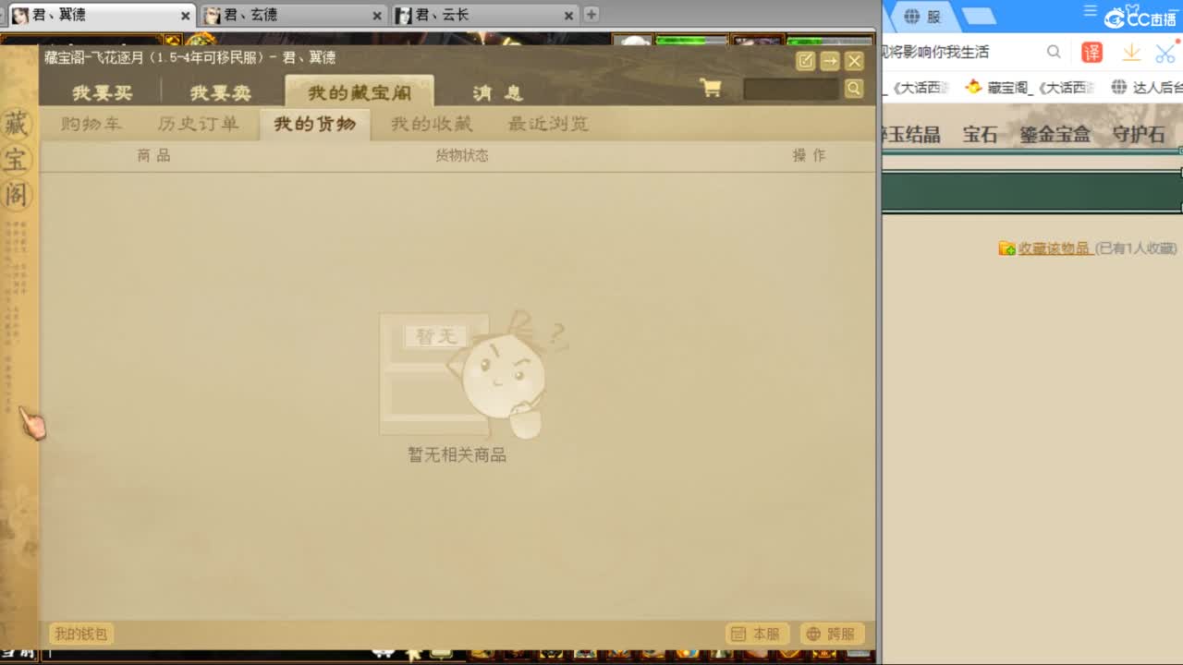Open the 最近浏览 sub-tab
This screenshot has height=665, width=1183.
click(548, 124)
